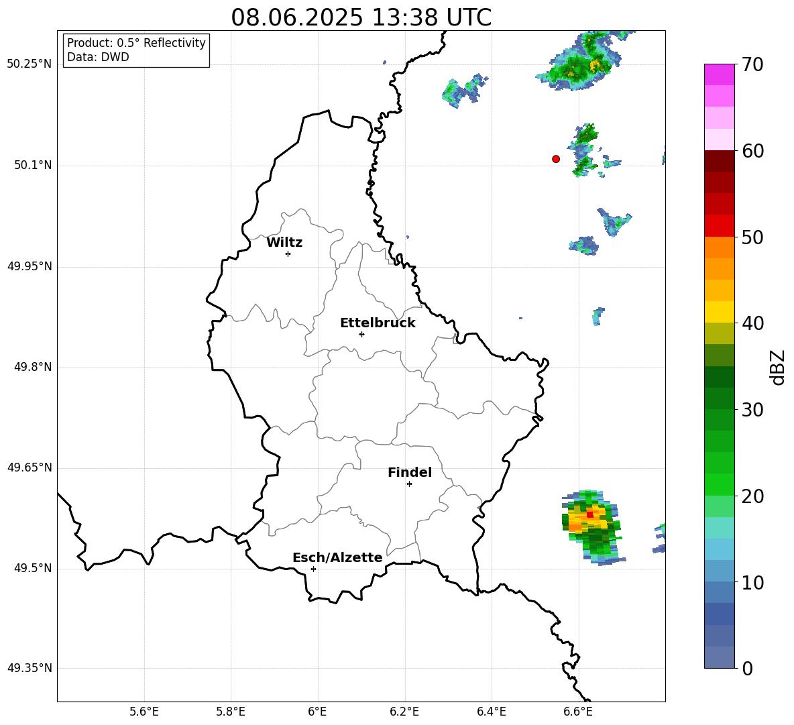
Task: Click the 49.35°N latitude label
Action: tap(30, 668)
